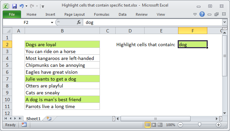The image size is (230, 131).
Task: Open the Name Box dropdown arrow
Action: coord(52,23)
